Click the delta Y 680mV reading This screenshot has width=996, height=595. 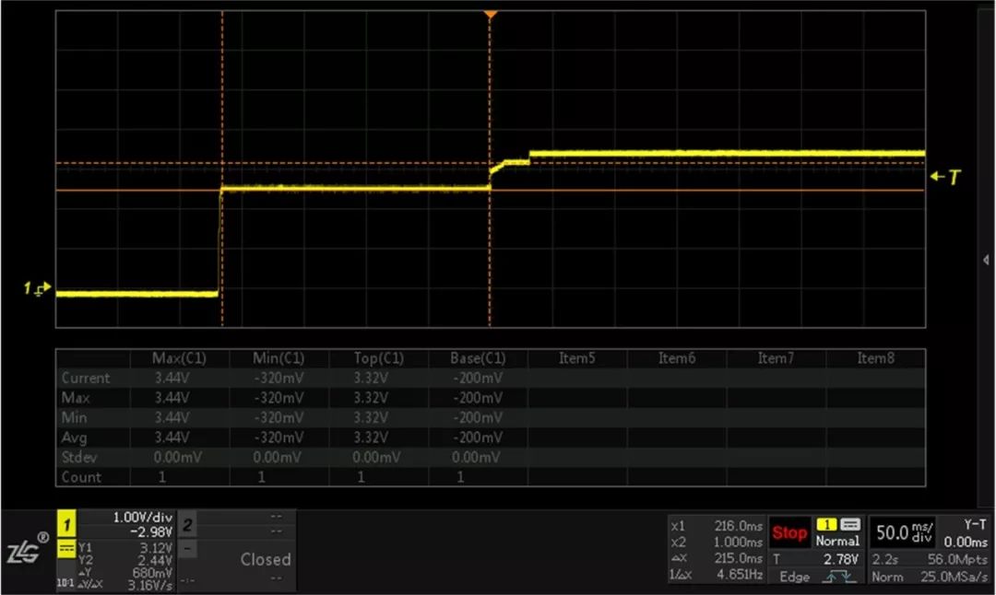(152, 572)
